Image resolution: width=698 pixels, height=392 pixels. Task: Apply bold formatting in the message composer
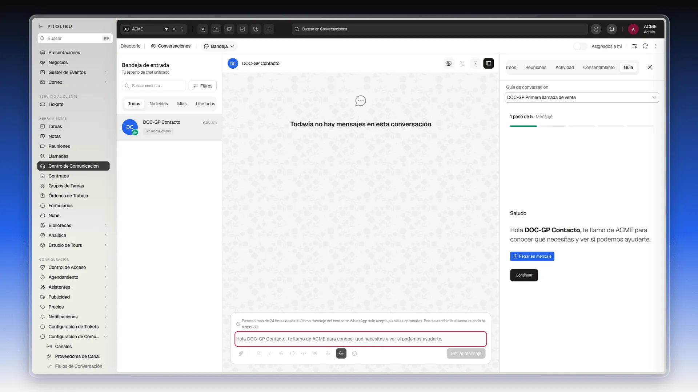[x=259, y=354]
